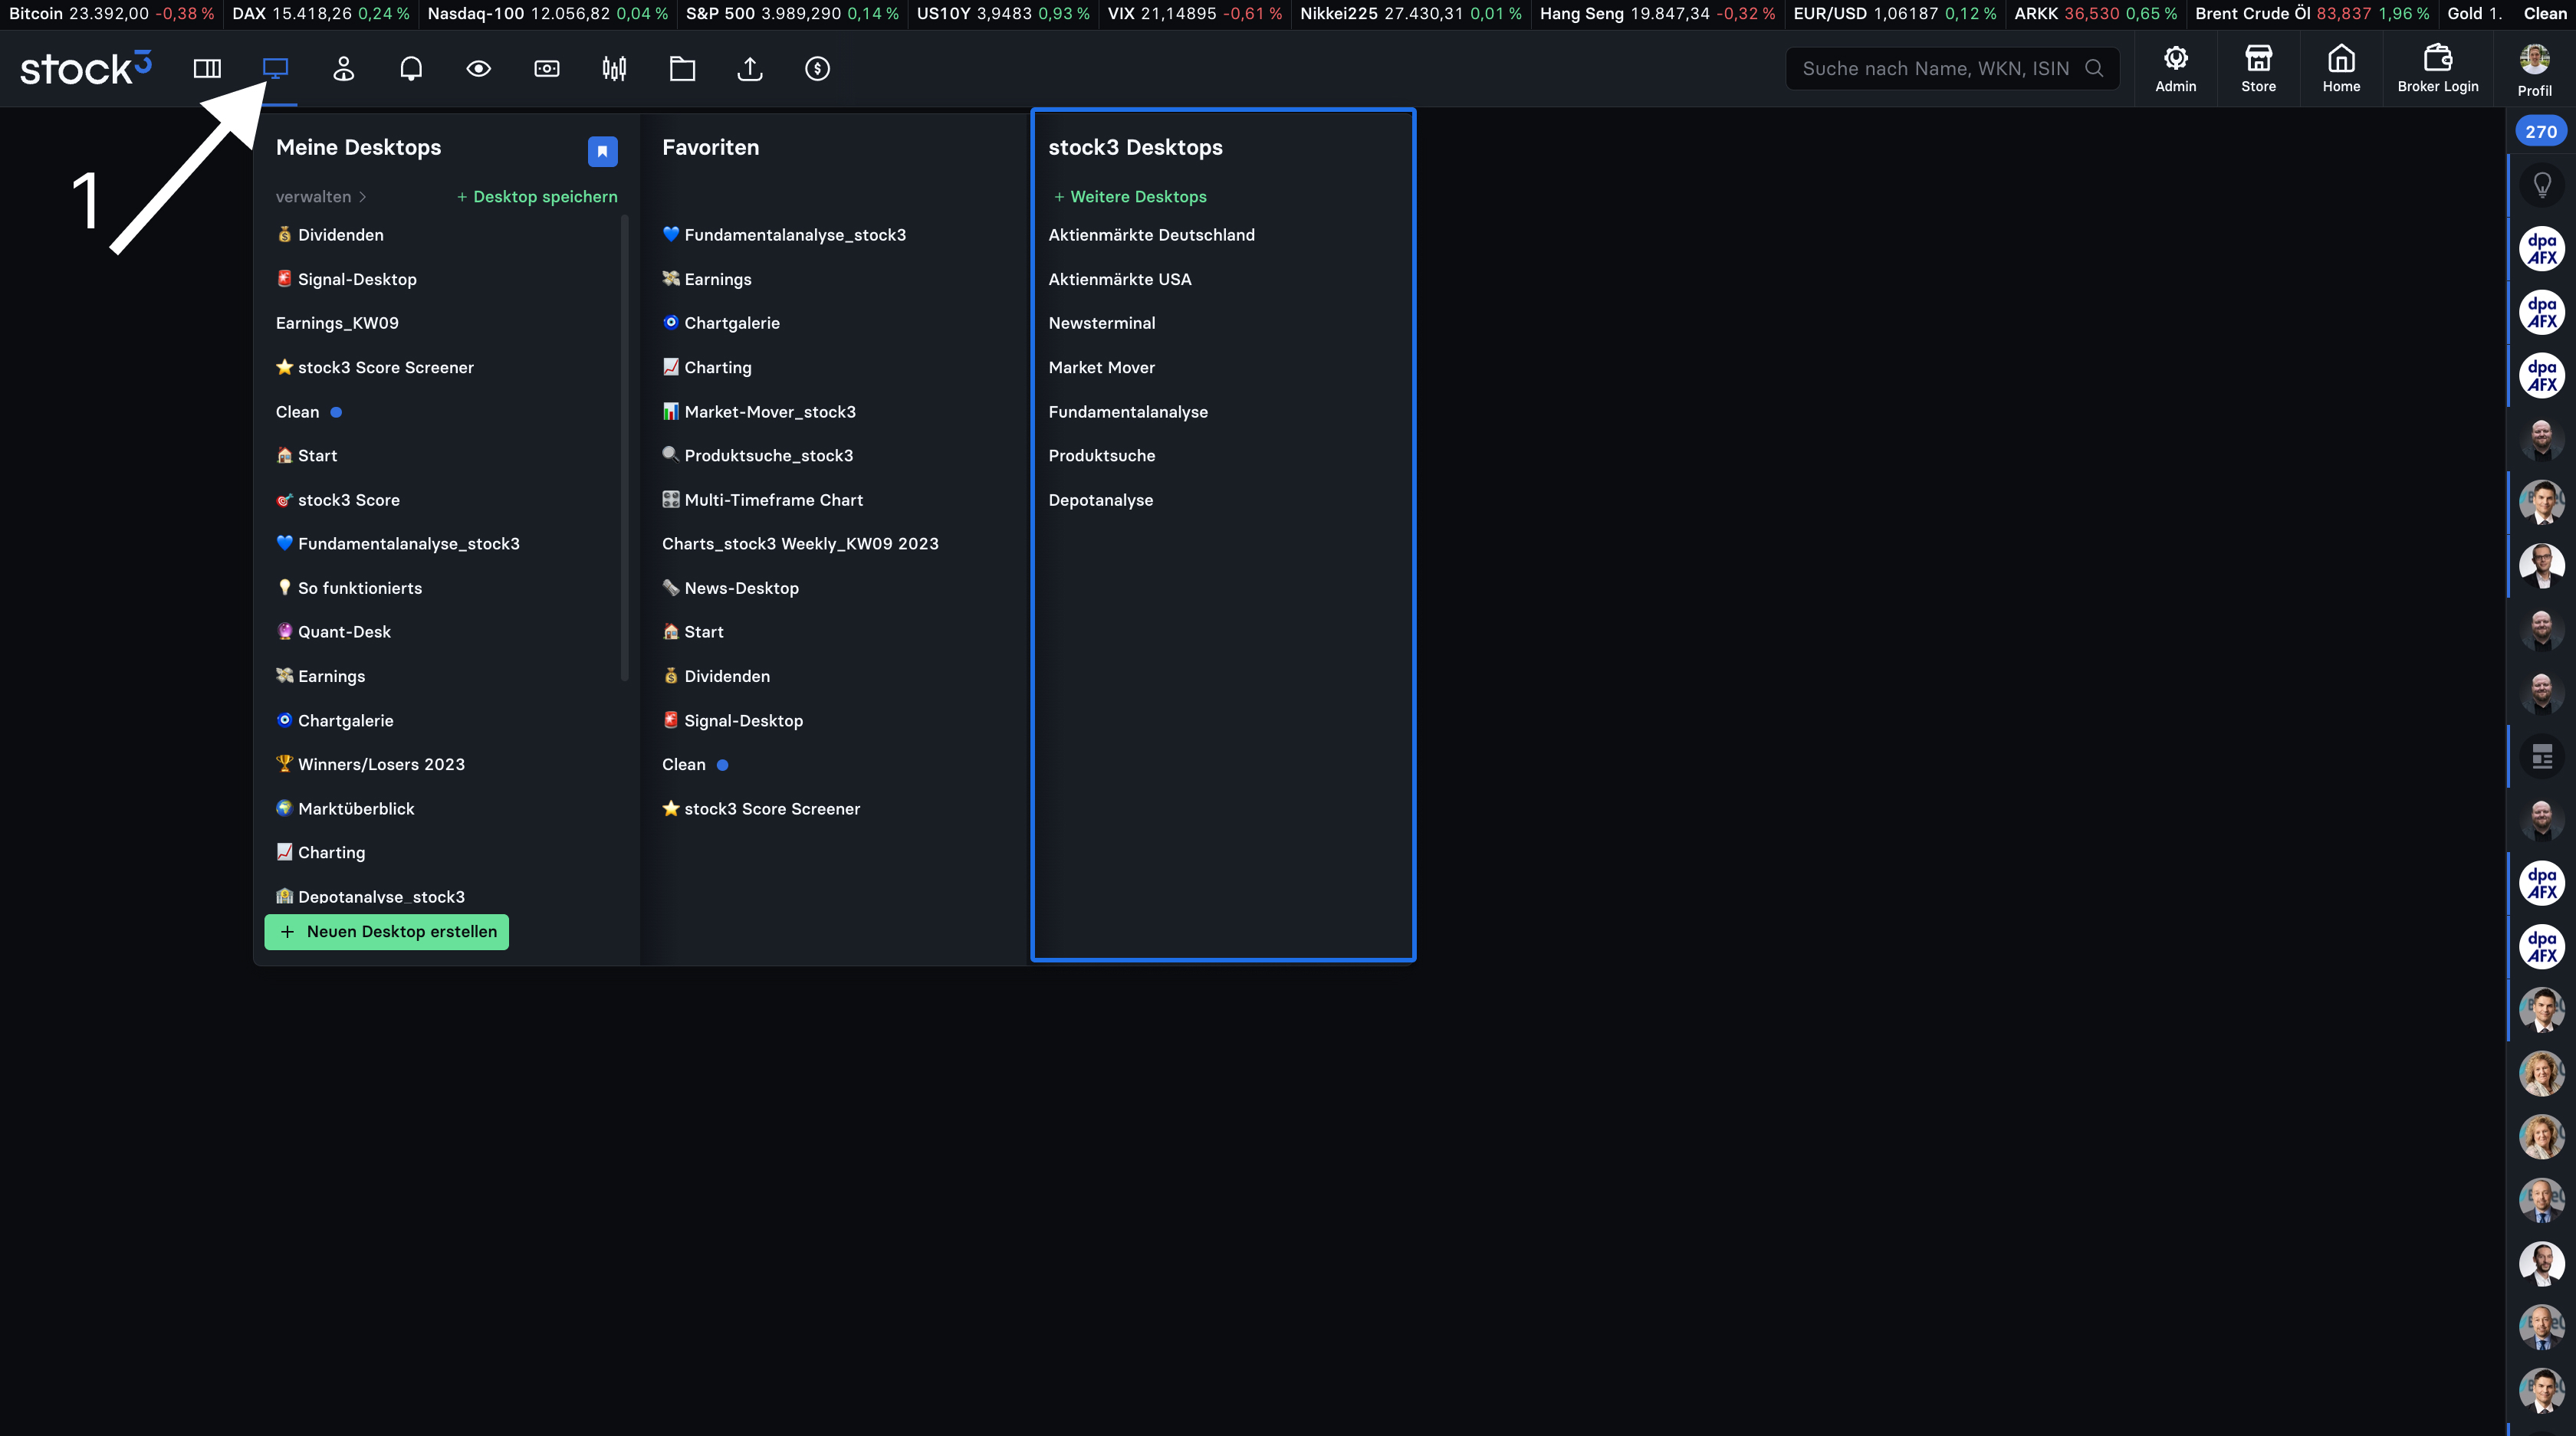Click the Meine Desktops list scrollbar

click(625, 448)
